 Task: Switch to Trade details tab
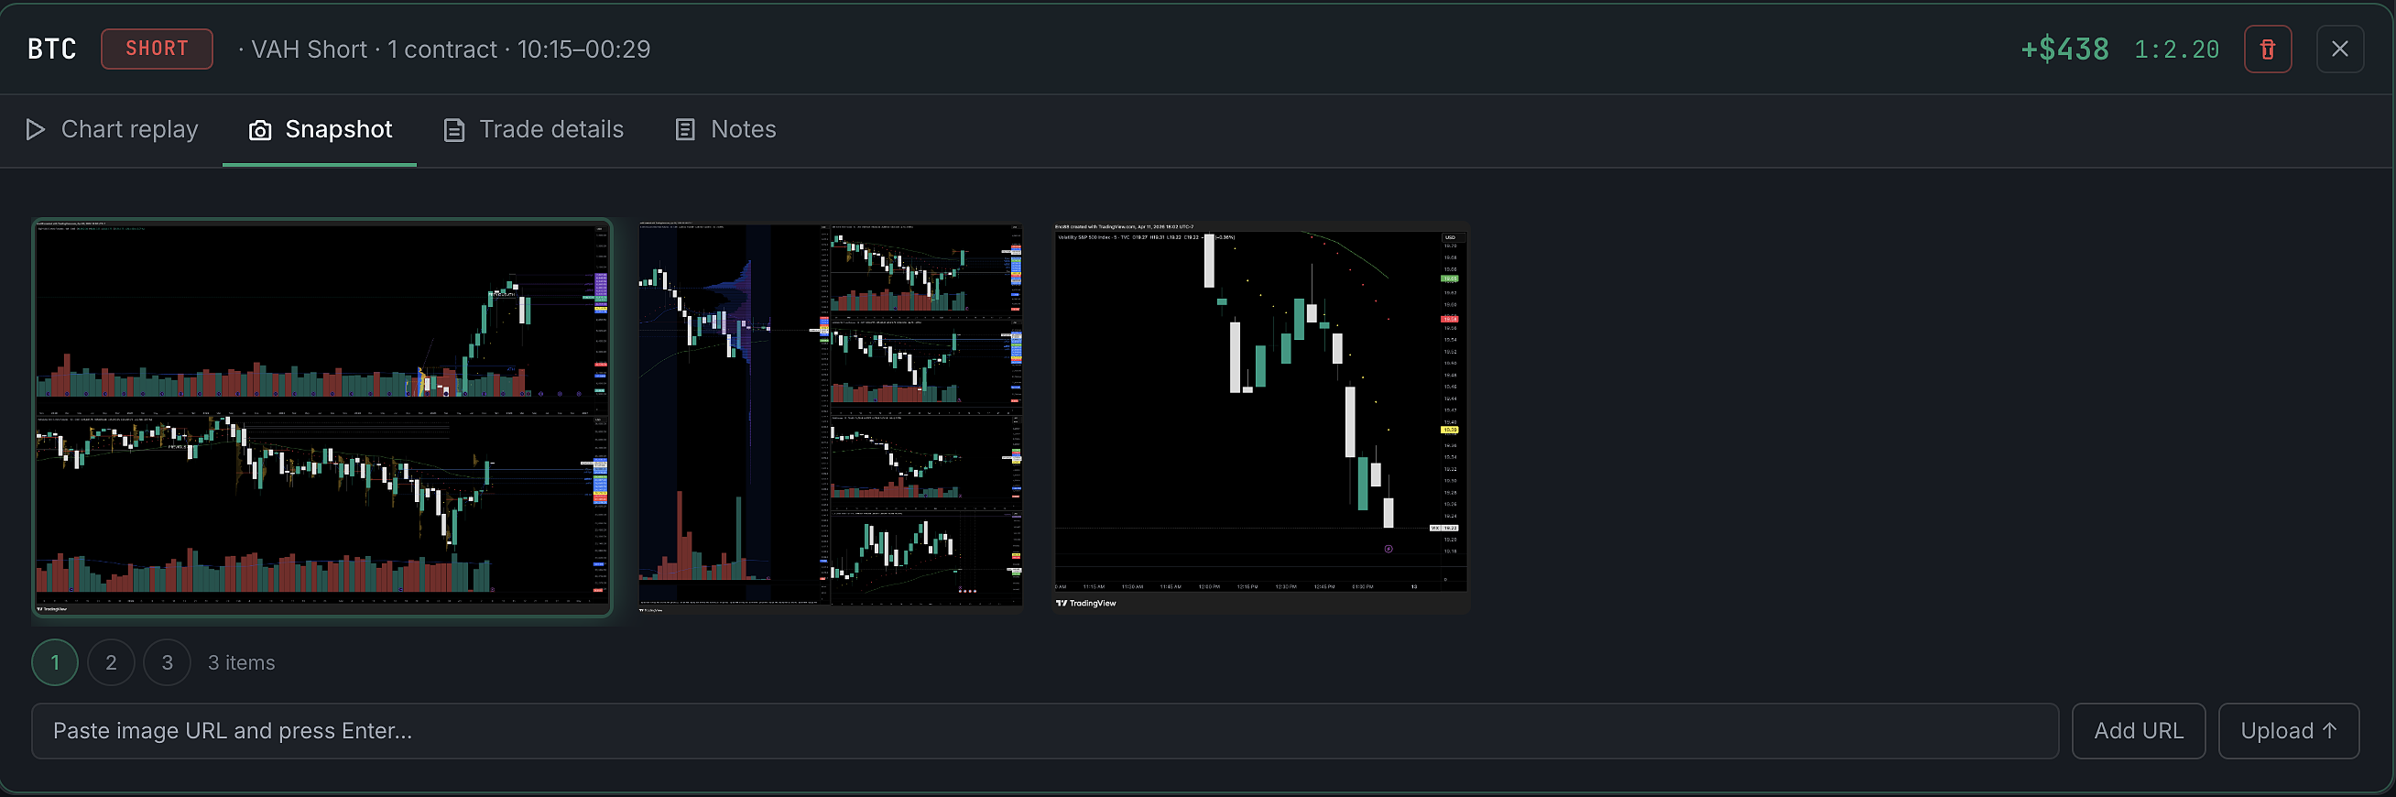(x=533, y=129)
